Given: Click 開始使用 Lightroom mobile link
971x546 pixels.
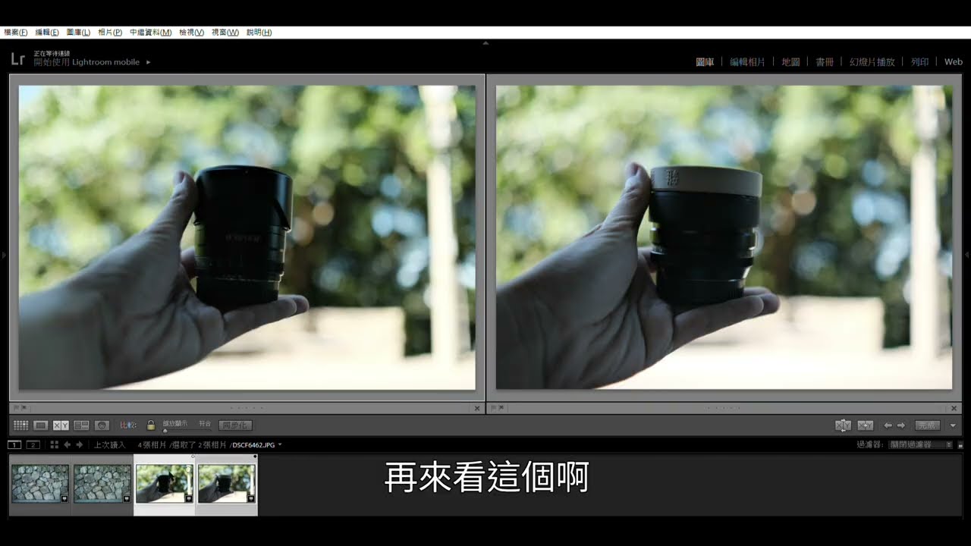Looking at the screenshot, I should point(86,62).
